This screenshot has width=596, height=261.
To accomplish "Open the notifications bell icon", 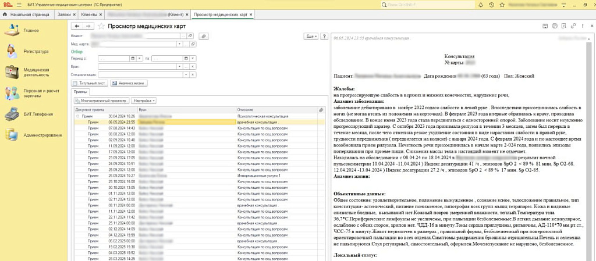I will pyautogui.click(x=480, y=5).
